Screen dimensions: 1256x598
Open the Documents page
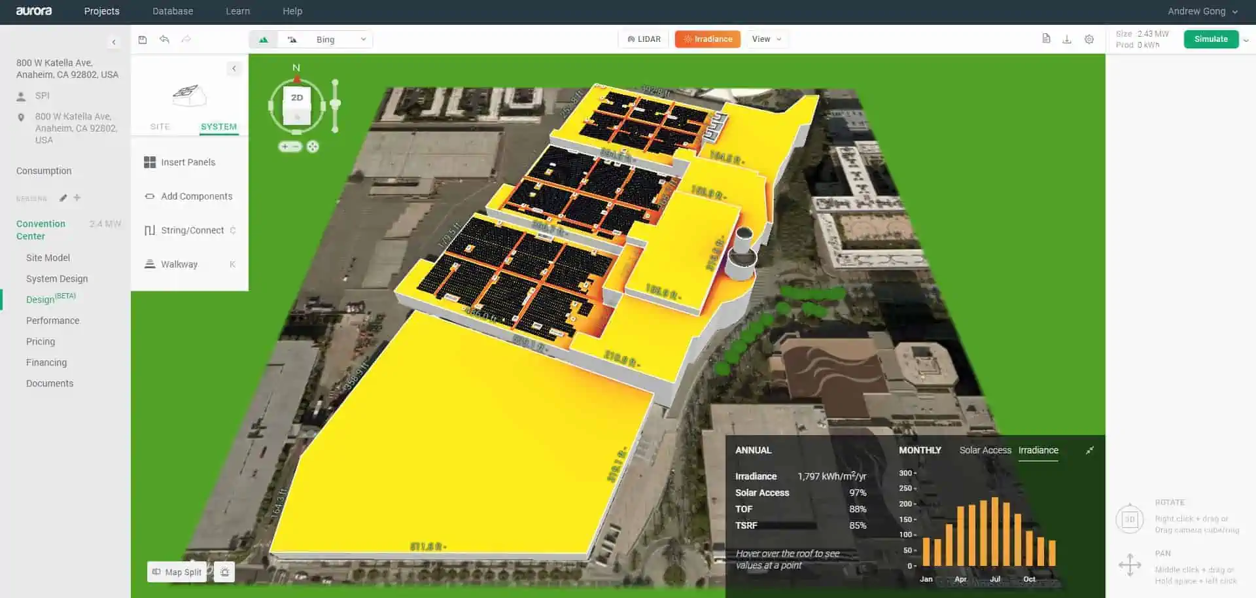(50, 383)
